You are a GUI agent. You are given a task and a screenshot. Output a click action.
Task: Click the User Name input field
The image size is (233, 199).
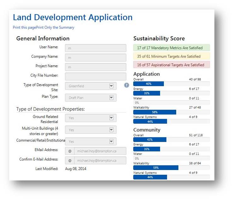point(96,48)
